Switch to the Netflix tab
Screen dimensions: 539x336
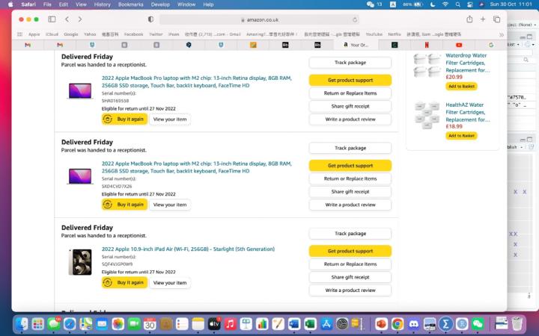(x=427, y=45)
